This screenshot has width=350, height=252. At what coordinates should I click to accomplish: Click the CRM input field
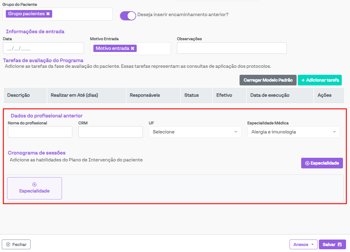point(110,132)
